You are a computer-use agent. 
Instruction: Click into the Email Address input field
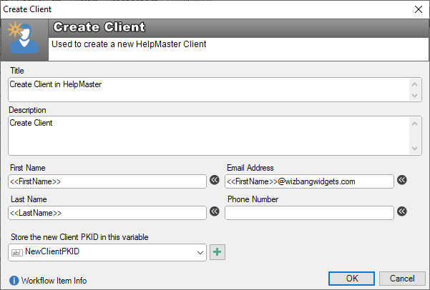coord(309,181)
